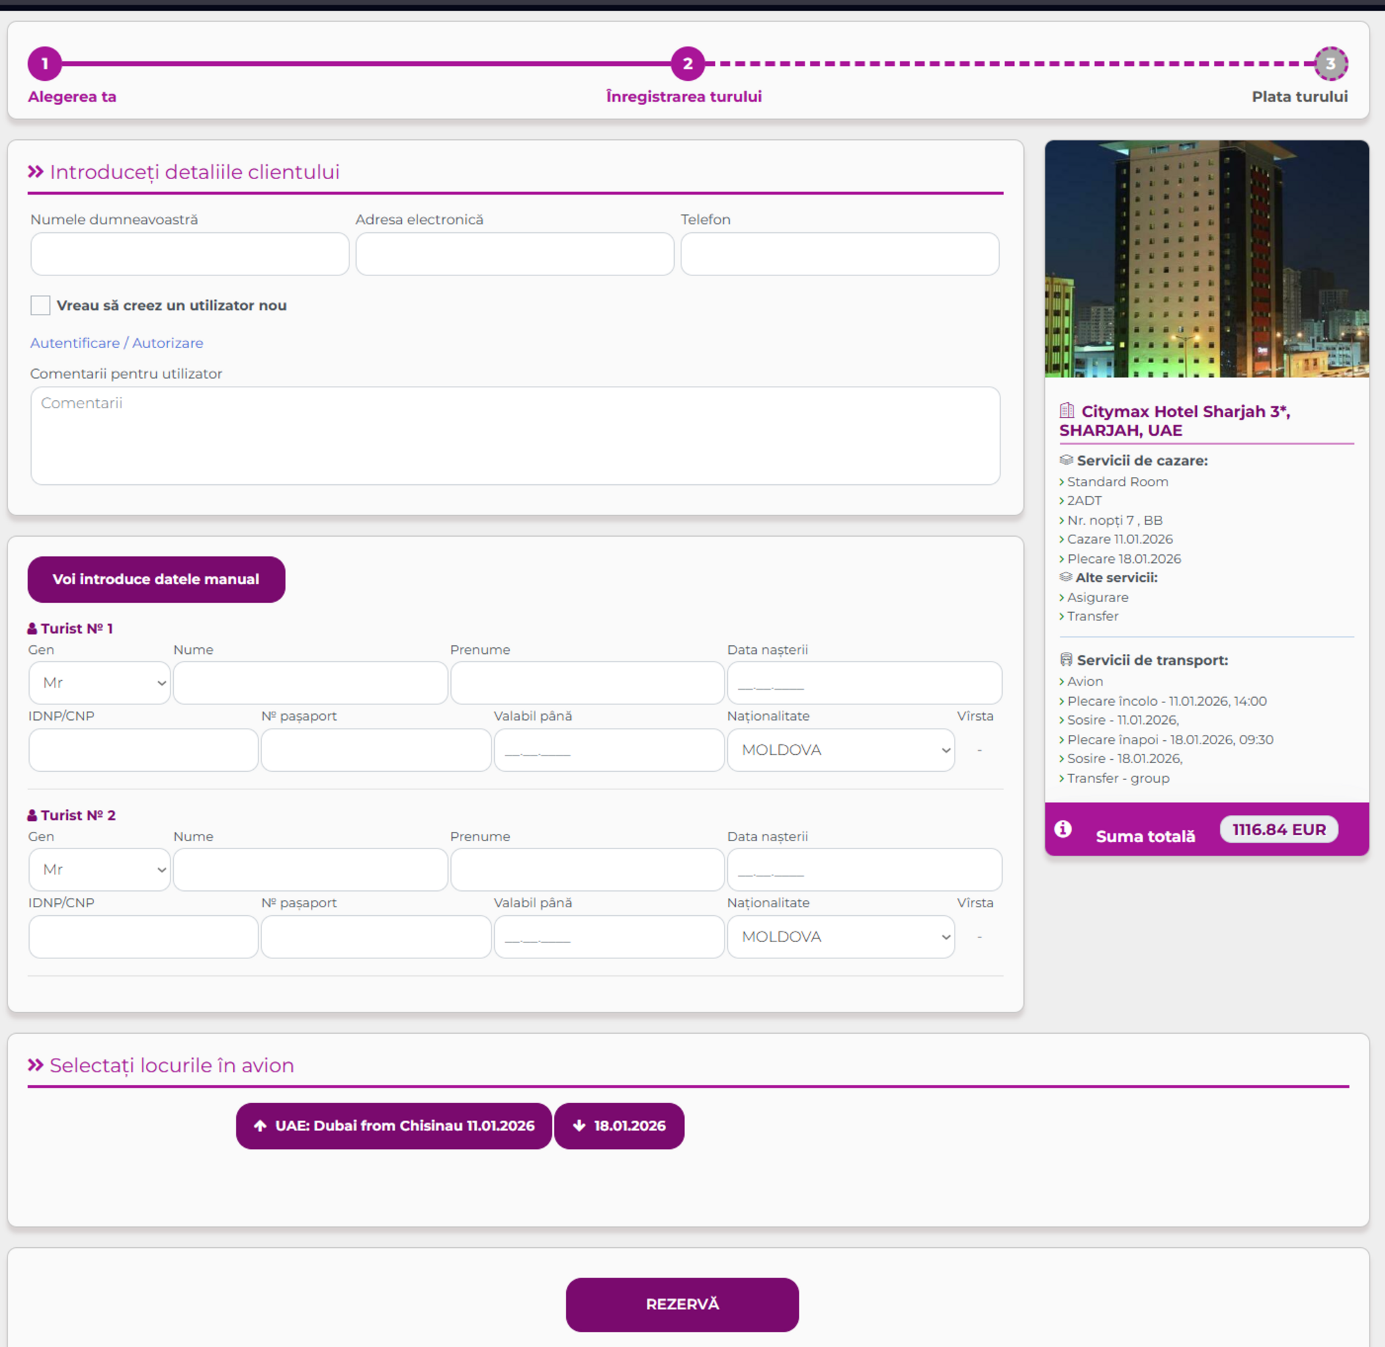This screenshot has width=1385, height=1347.
Task: Click the bus icon next to Servicii de transport
Action: tap(1066, 659)
